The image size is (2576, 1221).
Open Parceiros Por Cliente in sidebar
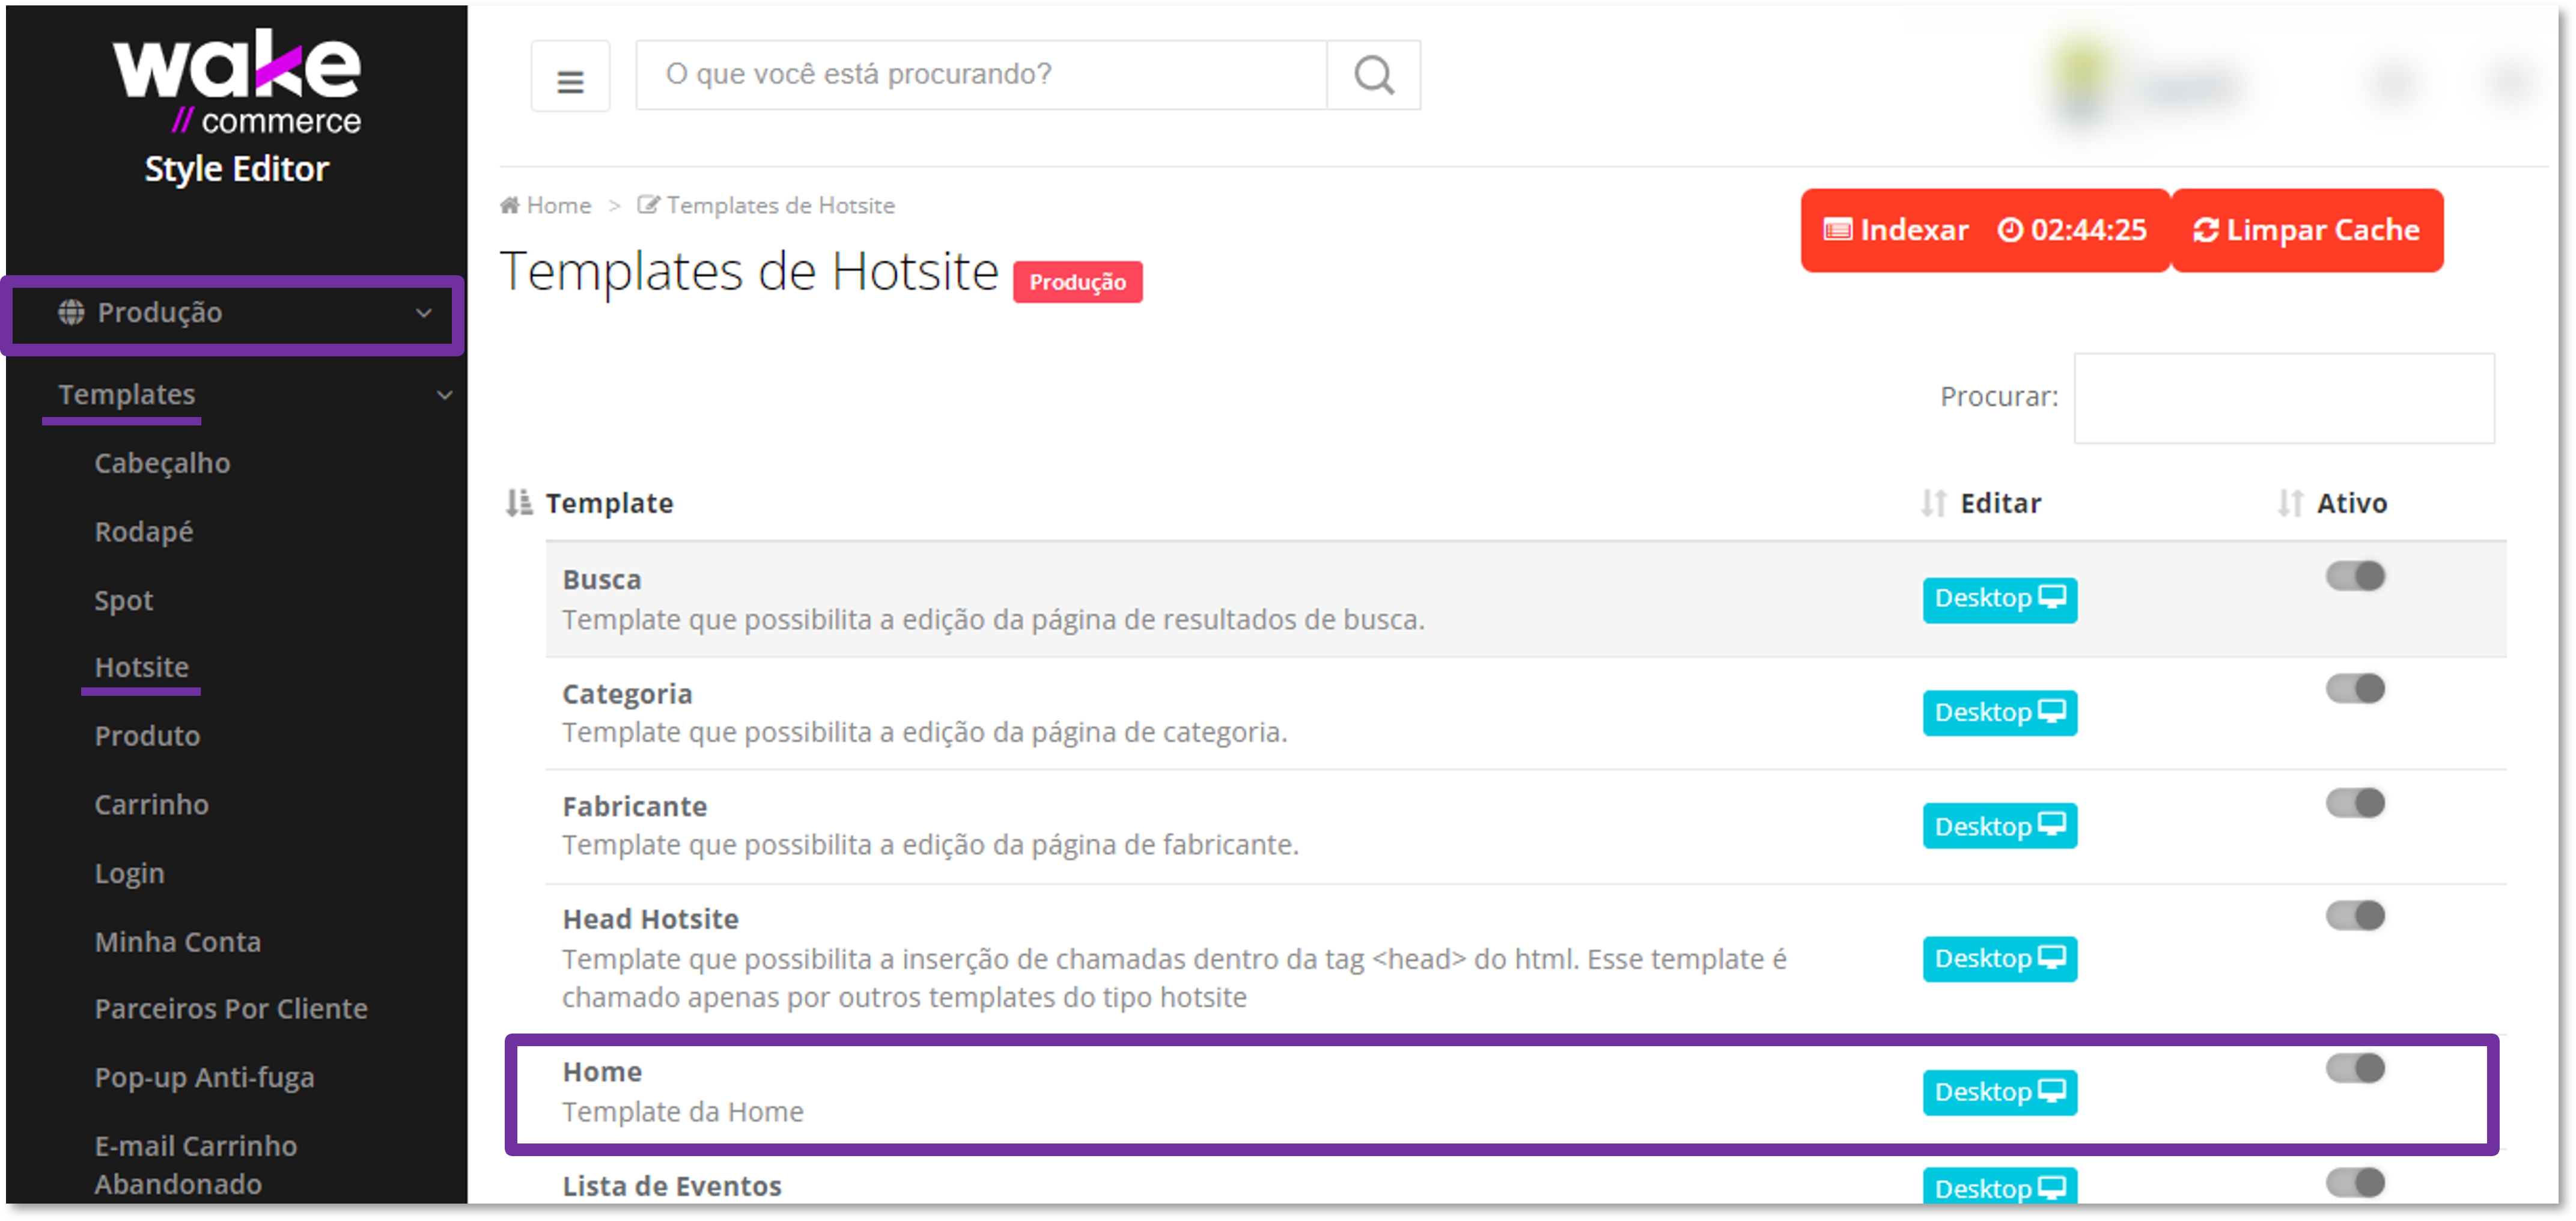point(231,1009)
